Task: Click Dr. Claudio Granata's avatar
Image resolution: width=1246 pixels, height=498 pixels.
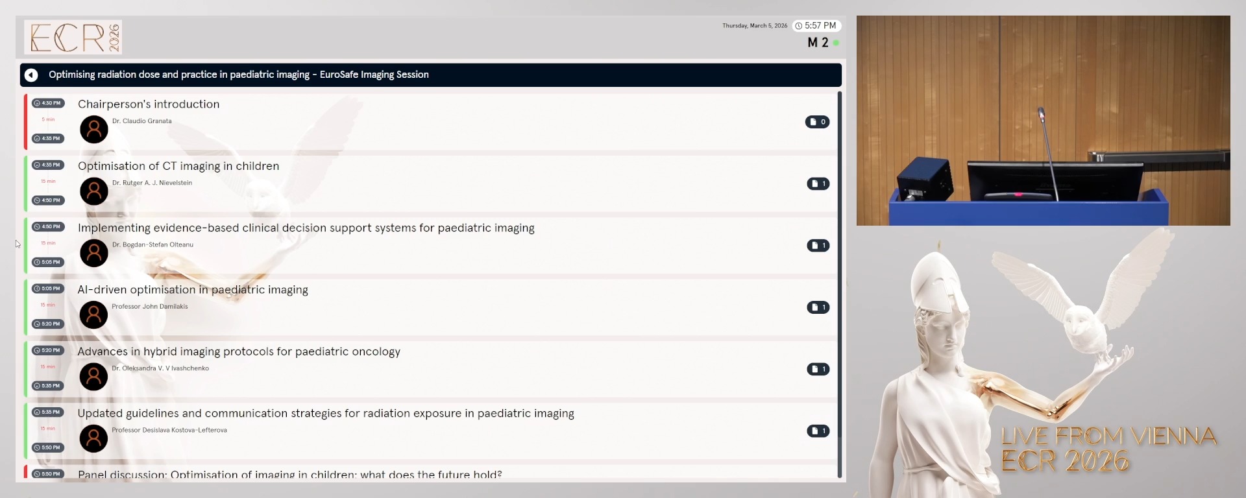Action: [94, 130]
